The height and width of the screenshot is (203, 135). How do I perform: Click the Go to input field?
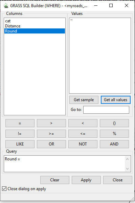106,110
